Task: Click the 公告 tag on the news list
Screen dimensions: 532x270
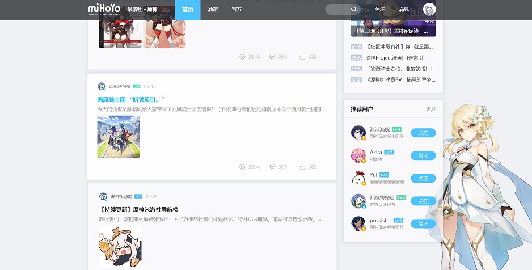Action: coord(356,80)
